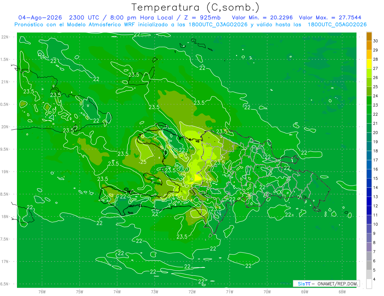The width and height of the screenshot is (384, 296).
Task: Select the green swatch between 22 and 23
Action: 369,110
